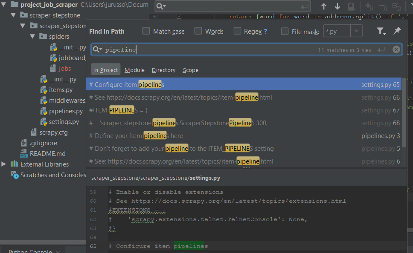Enable the Regex checkbox
Image resolution: width=413 pixels, height=253 pixels.
(237, 31)
